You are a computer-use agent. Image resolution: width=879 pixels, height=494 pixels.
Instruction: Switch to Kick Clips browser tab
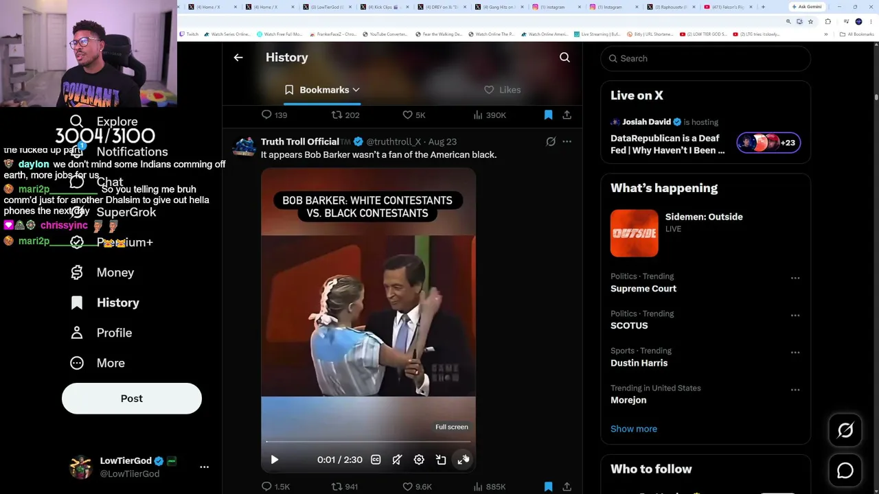(384, 7)
